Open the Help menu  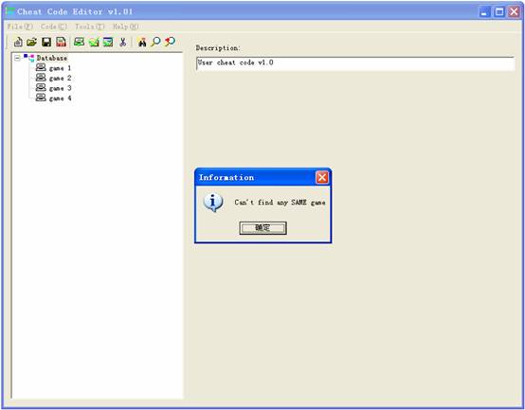125,27
